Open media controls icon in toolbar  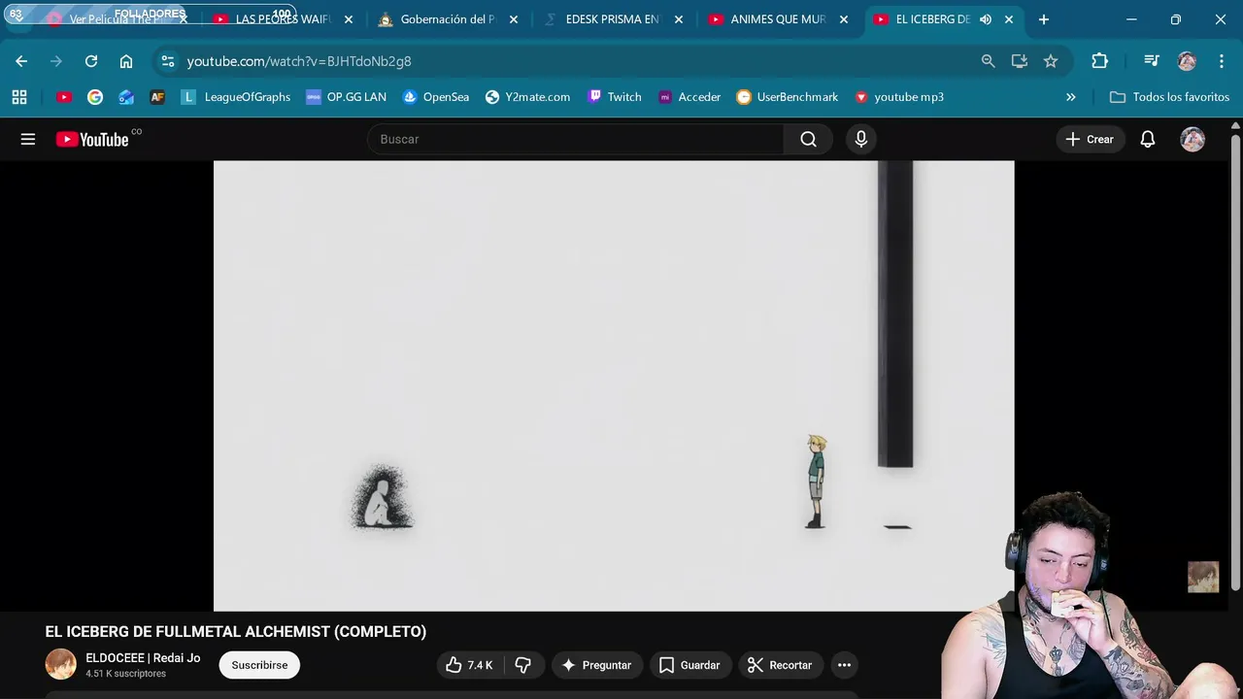(x=1152, y=61)
